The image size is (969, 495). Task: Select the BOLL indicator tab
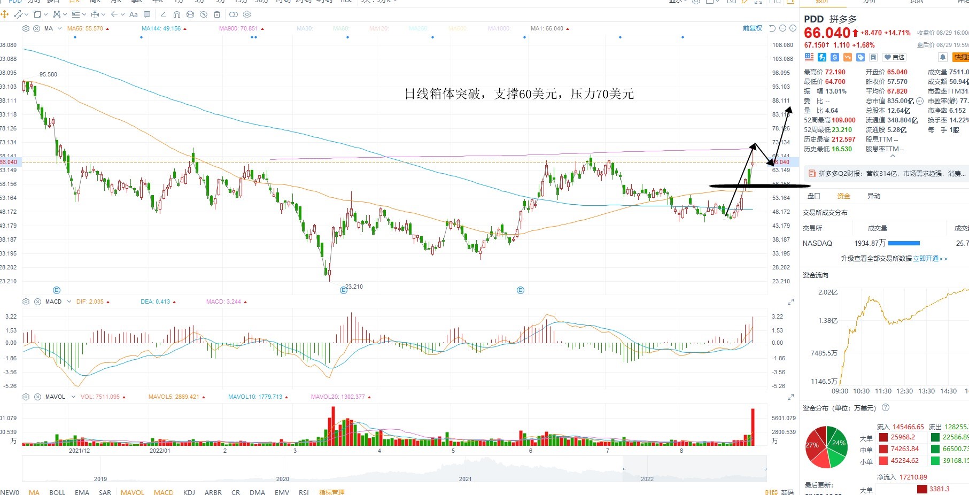pyautogui.click(x=57, y=492)
